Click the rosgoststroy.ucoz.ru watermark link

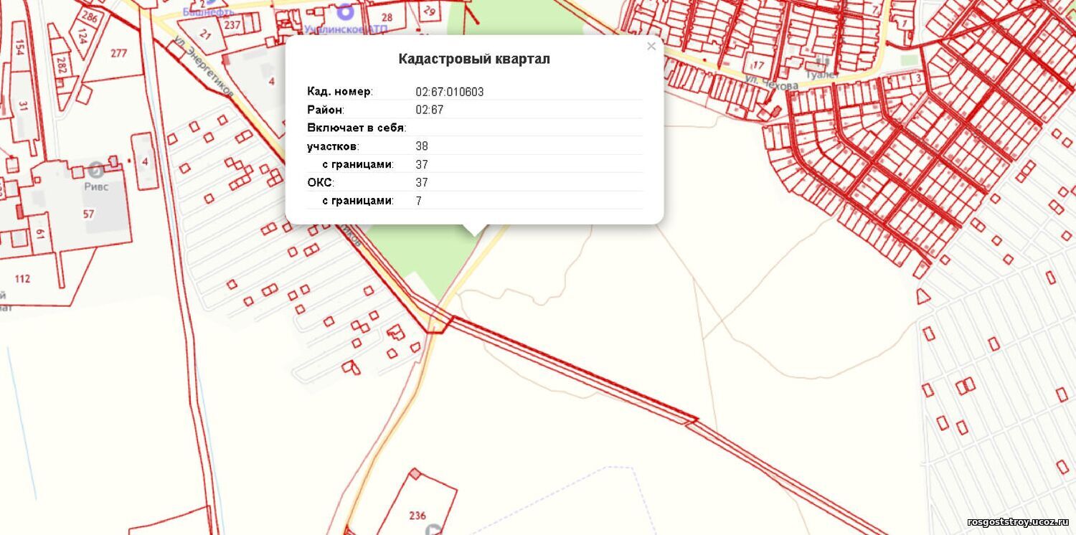1017,522
